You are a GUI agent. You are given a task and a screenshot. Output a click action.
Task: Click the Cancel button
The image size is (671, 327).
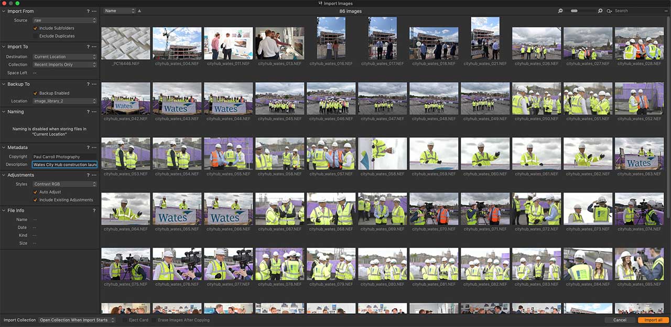[620, 320]
